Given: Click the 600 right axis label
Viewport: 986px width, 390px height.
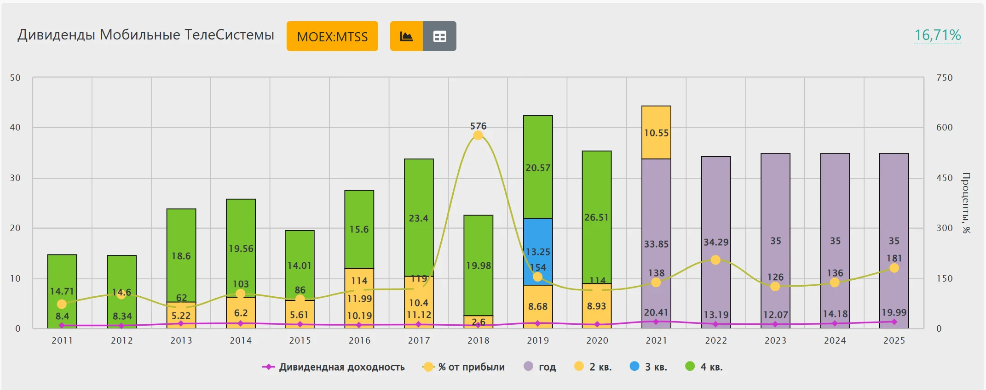Looking at the screenshot, I should (x=945, y=127).
